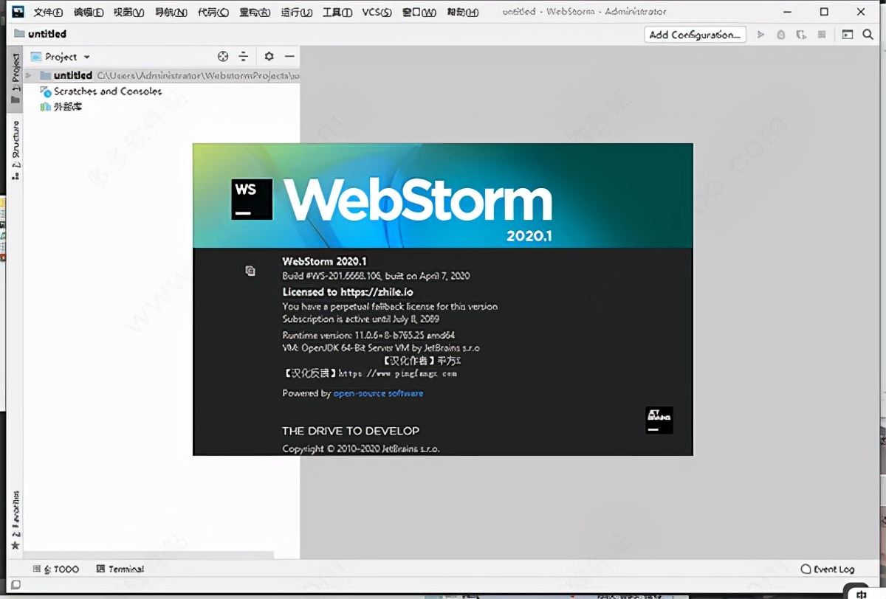Click the JetBrains logo in About dialog

(x=659, y=420)
